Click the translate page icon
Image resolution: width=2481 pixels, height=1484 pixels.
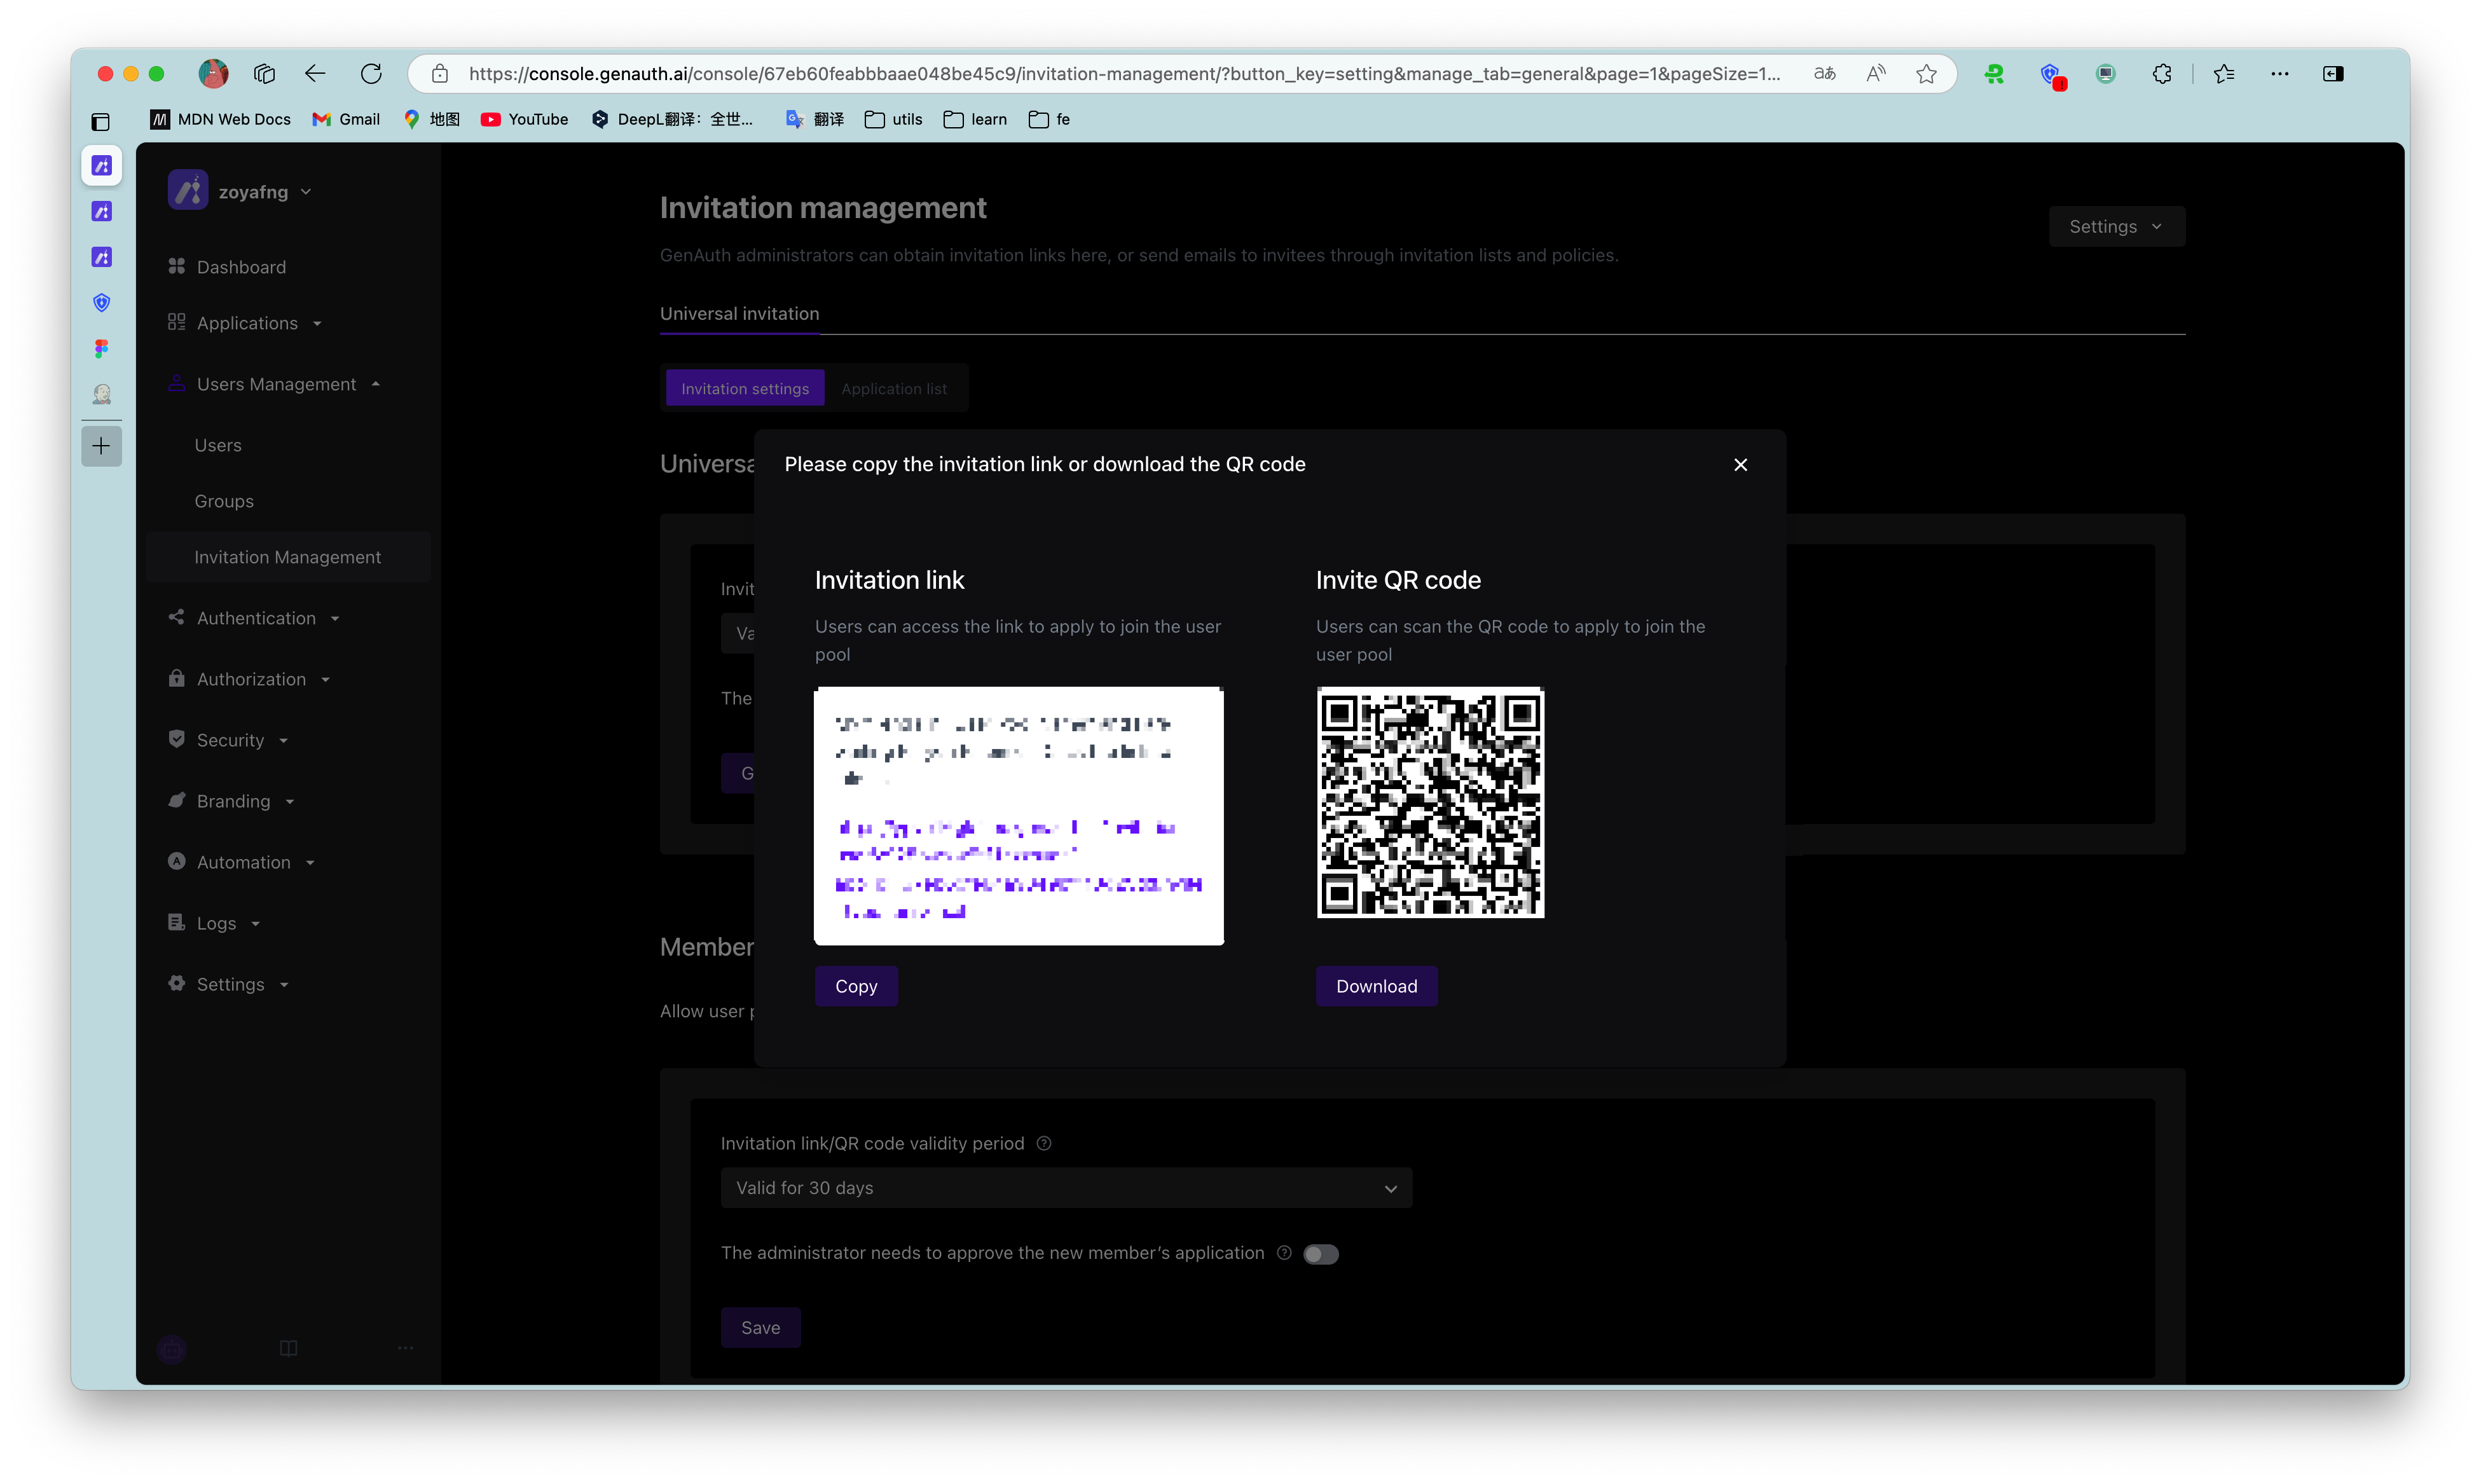point(1825,73)
